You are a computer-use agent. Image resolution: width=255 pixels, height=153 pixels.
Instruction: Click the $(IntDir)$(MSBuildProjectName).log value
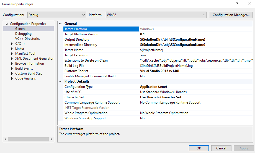pyautogui.click(x=166, y=66)
